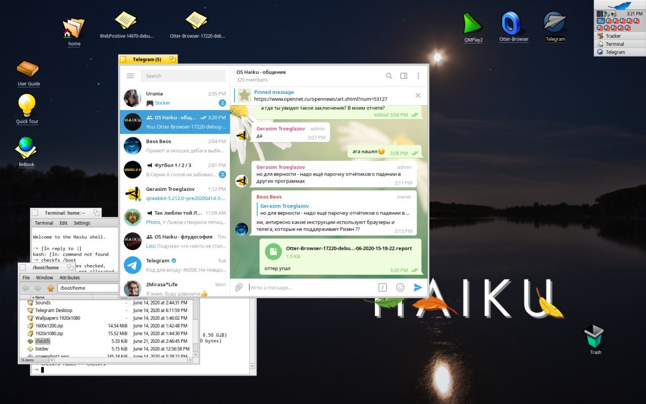This screenshot has height=404, width=646.
Task: Open the Gerasim Troeglazov chat in list
Action: (x=175, y=194)
